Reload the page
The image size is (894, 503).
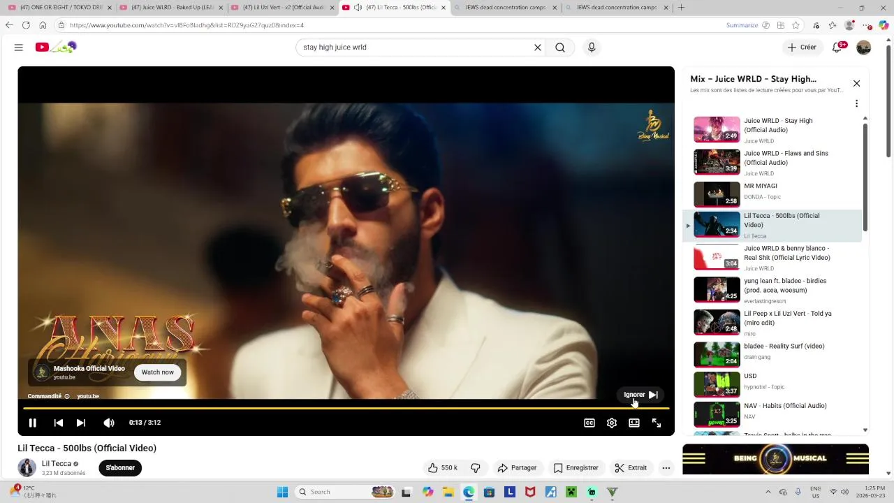pos(26,25)
